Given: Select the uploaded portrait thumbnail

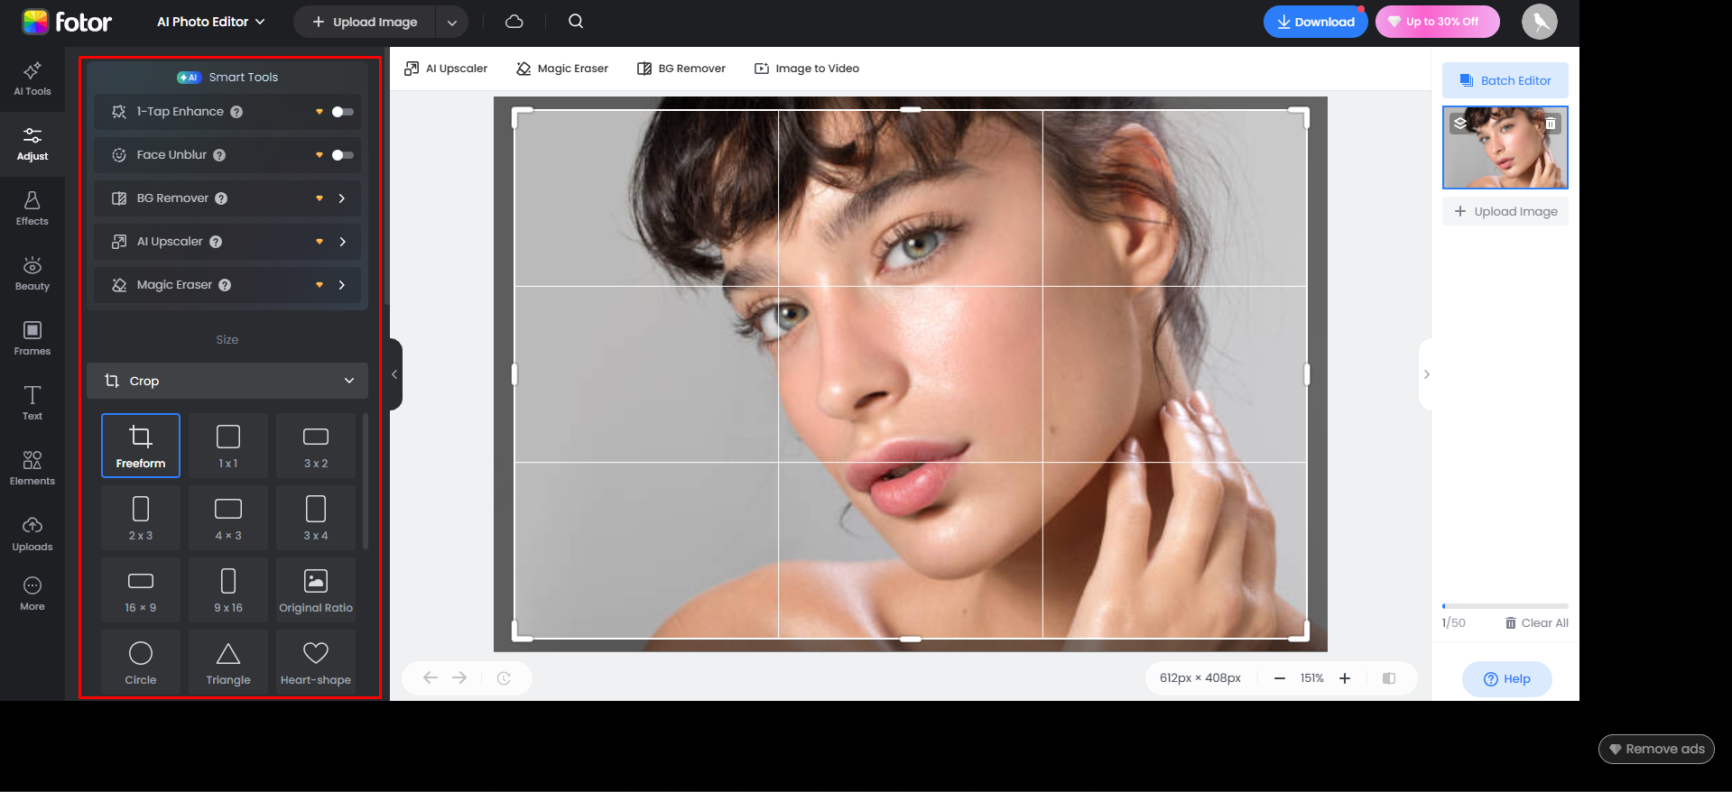Looking at the screenshot, I should click(x=1505, y=148).
